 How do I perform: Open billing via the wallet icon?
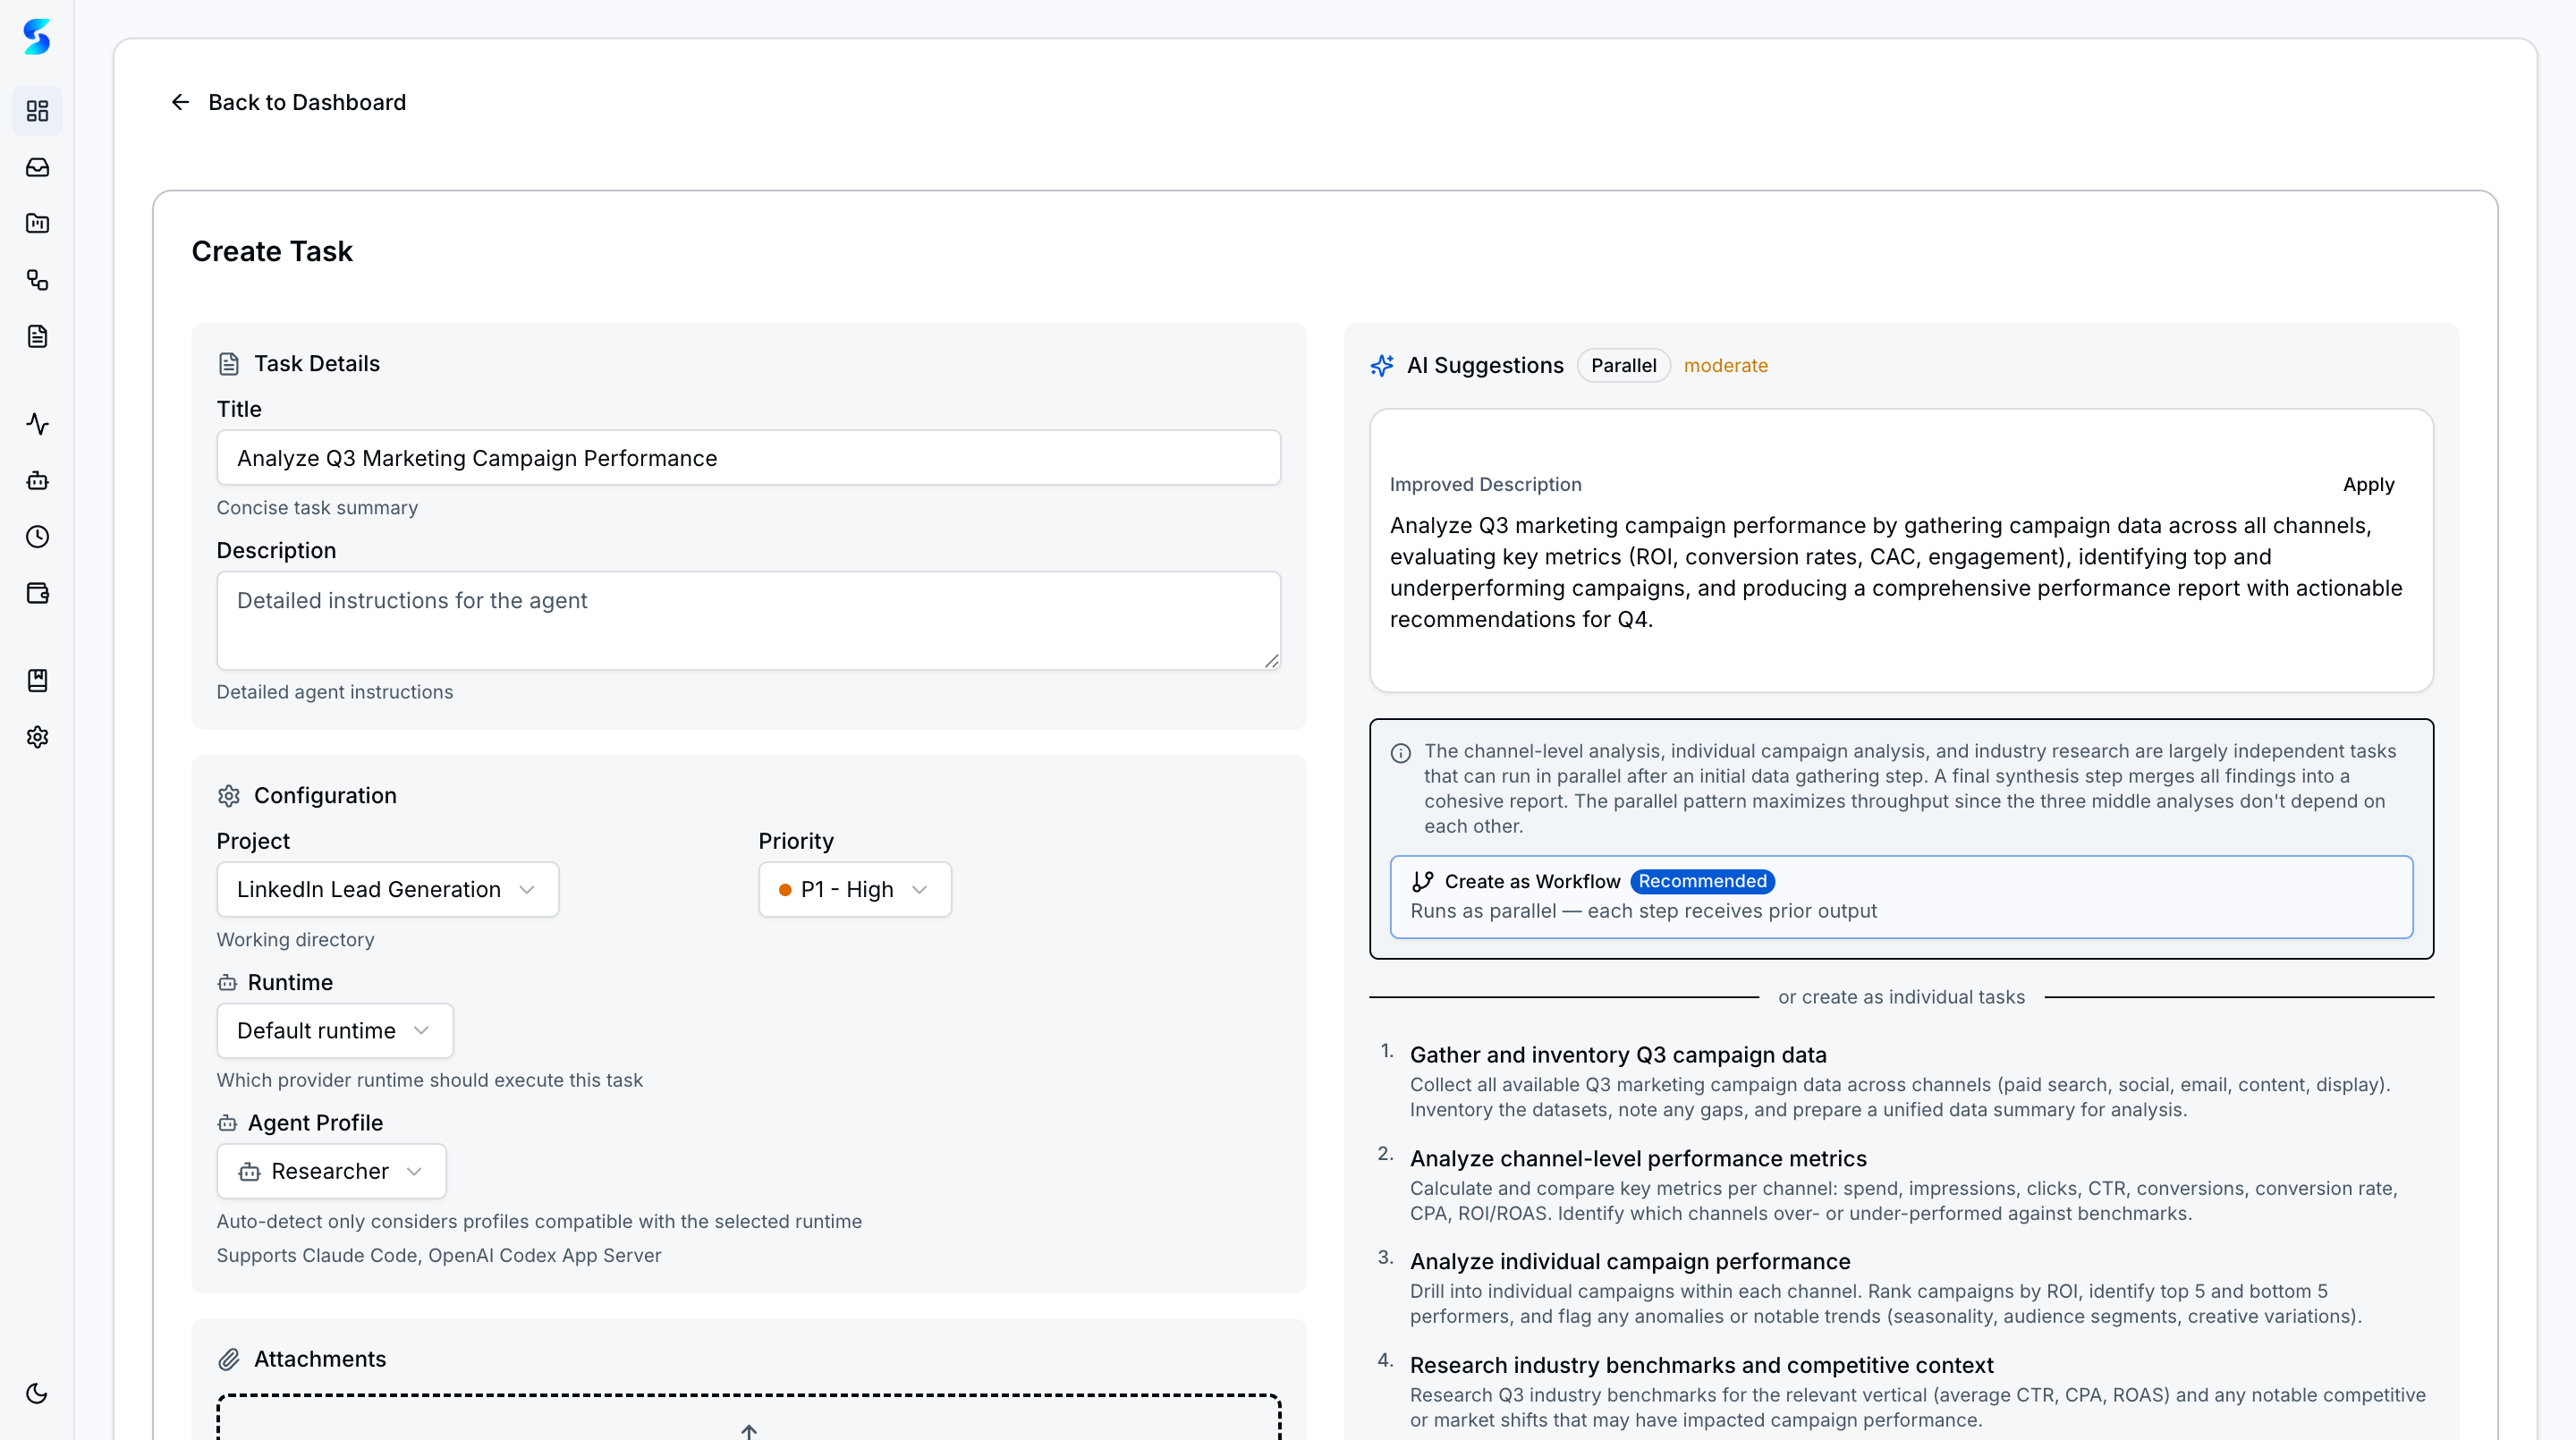tap(37, 592)
